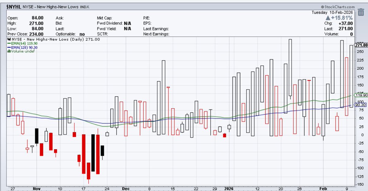
Task: Click the trash can delete icon
Action: (361, 13)
